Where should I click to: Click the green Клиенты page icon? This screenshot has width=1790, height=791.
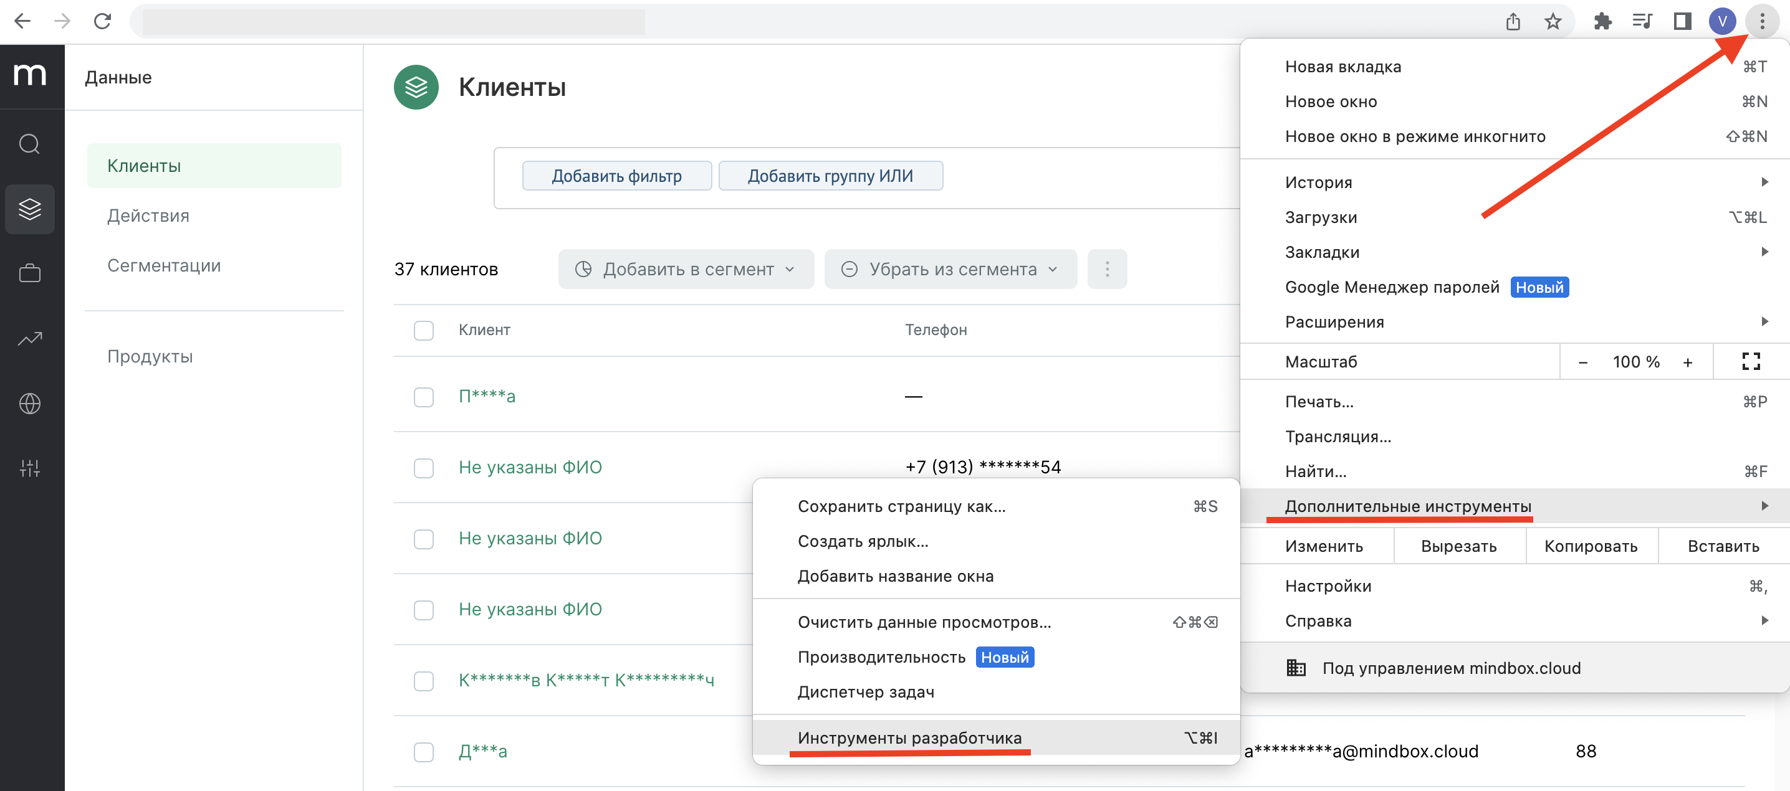point(416,87)
